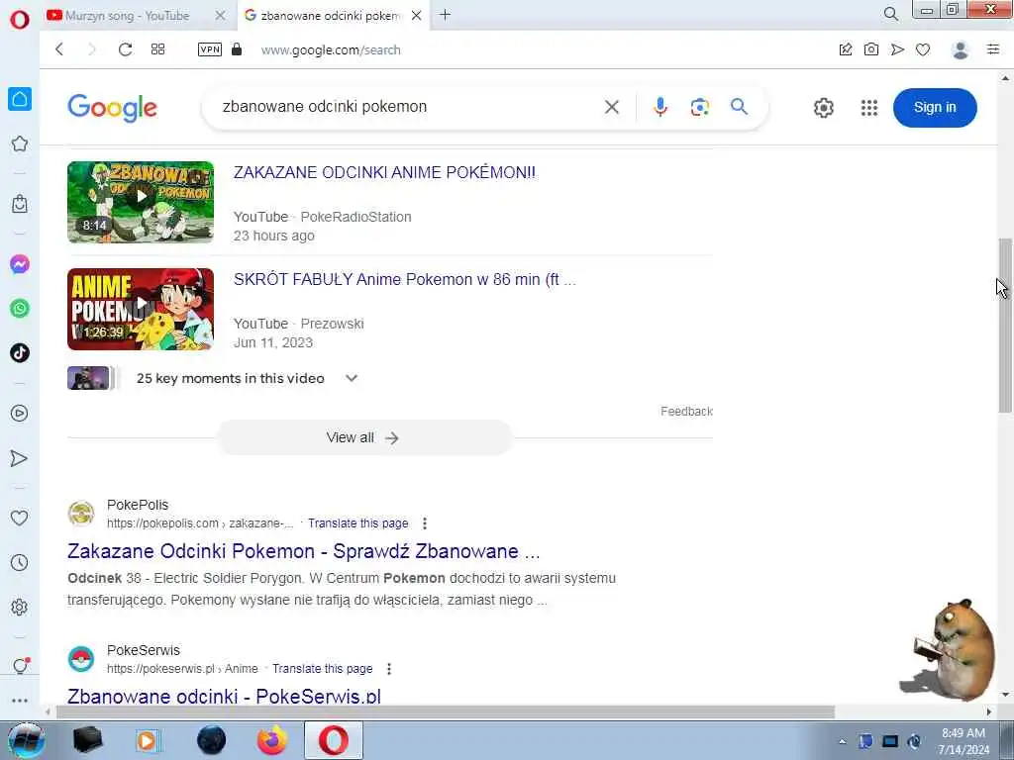
Task: Click the horizontal page scrollbar thumb
Action: point(446,712)
